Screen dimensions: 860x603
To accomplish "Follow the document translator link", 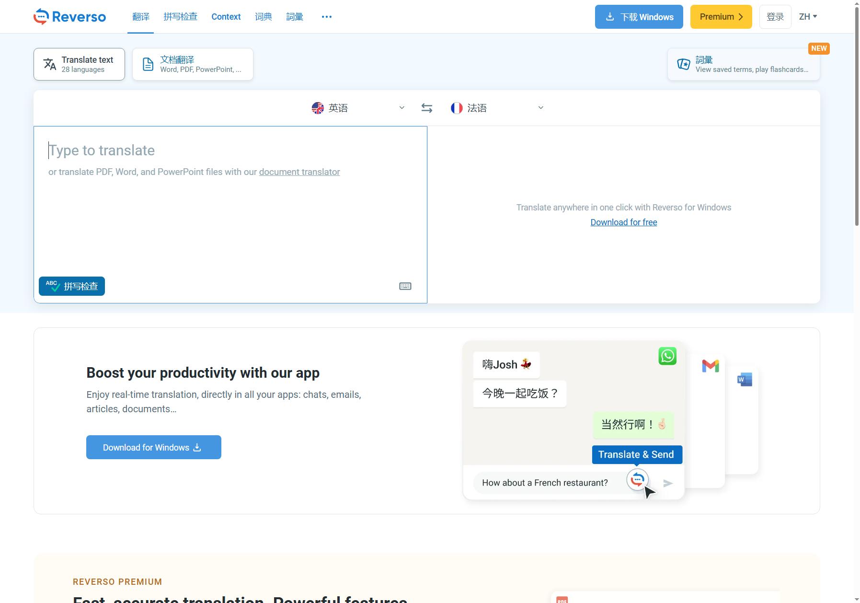I will (299, 172).
